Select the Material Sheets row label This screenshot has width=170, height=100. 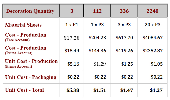point(23,25)
